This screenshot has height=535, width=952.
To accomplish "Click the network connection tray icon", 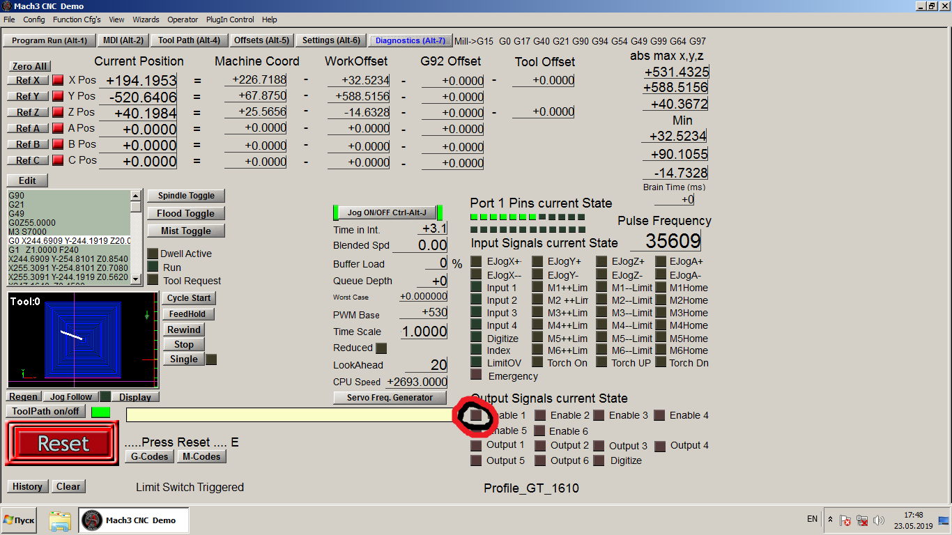I will pyautogui.click(x=861, y=520).
